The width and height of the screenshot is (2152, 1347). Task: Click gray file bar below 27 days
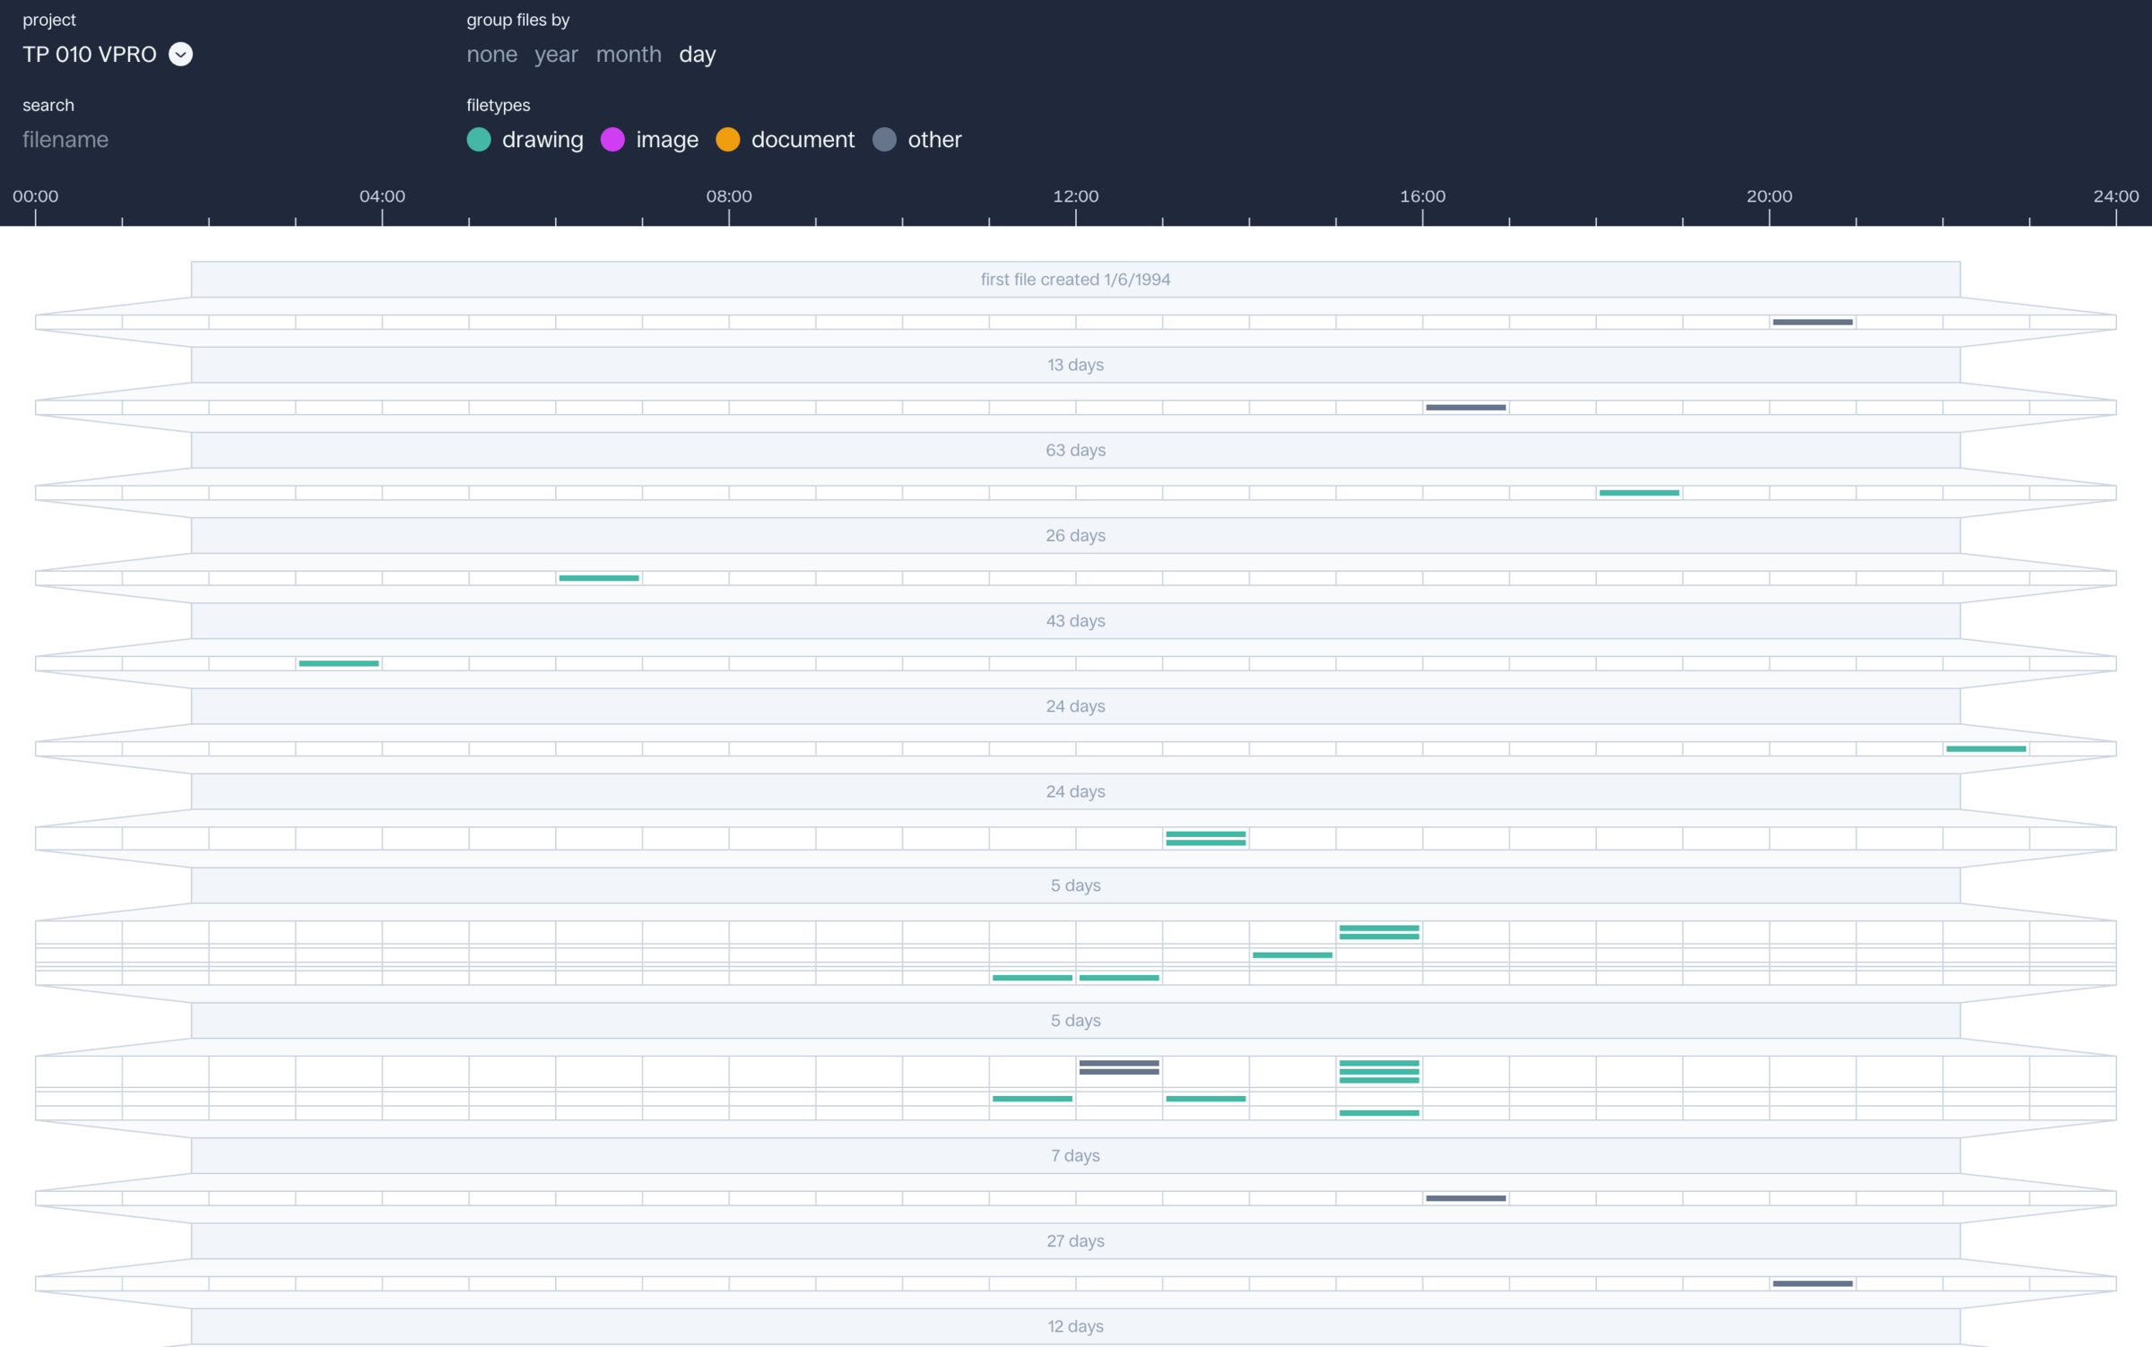pyautogui.click(x=1812, y=1283)
